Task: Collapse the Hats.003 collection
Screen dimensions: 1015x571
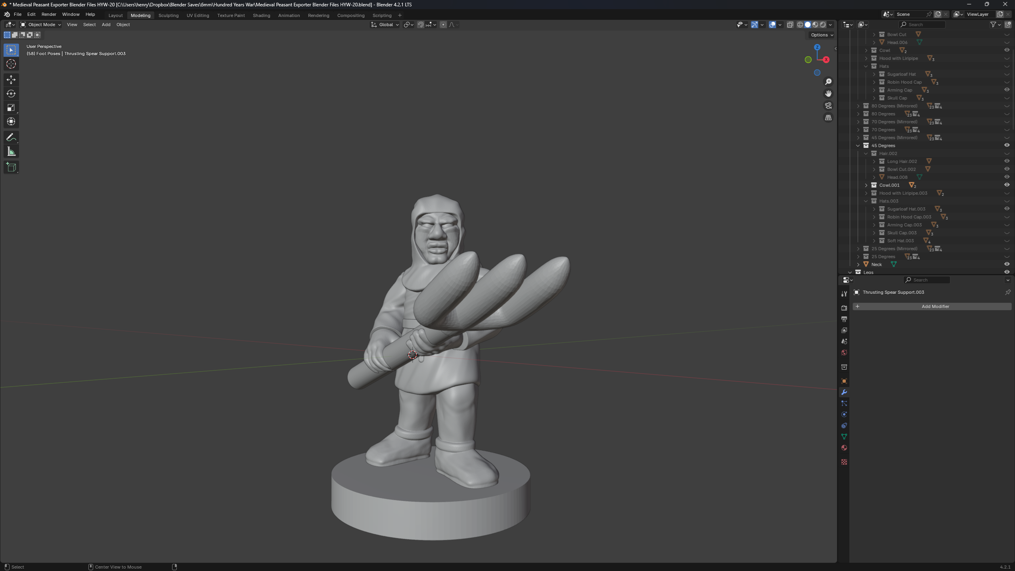Action: (x=866, y=201)
